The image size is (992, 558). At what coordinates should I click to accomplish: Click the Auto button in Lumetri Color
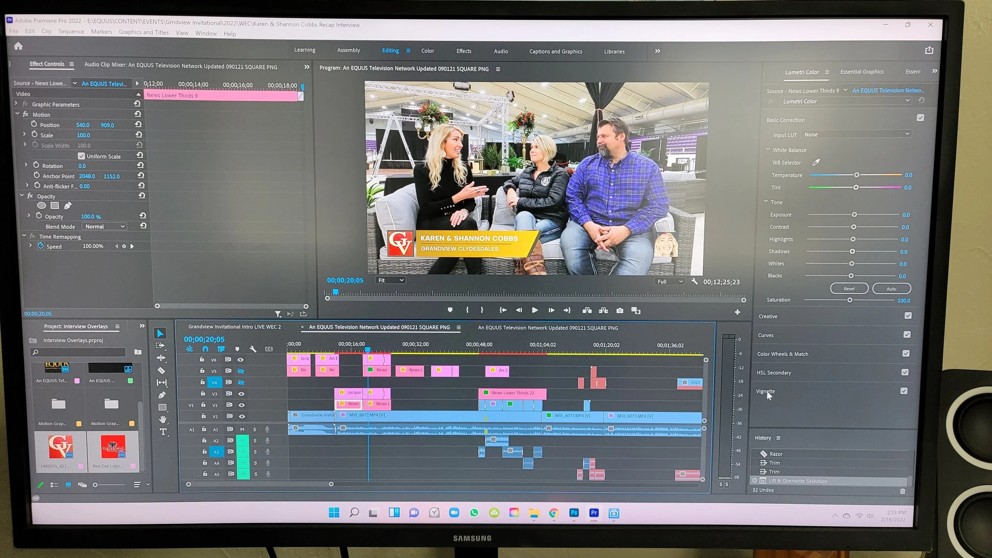click(891, 289)
